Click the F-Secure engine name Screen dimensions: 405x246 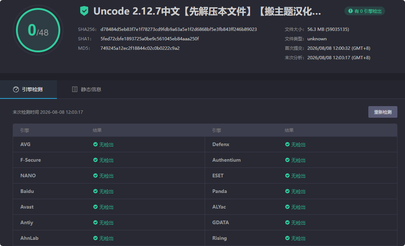point(30,160)
